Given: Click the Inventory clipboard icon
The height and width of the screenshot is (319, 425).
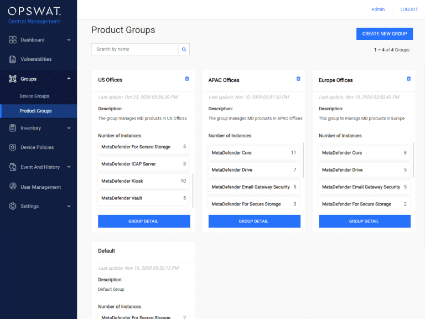Looking at the screenshot, I should (x=13, y=128).
